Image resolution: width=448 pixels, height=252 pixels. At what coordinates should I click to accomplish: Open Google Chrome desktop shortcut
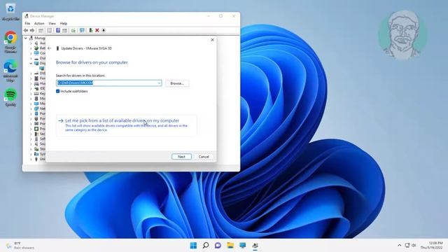10,42
